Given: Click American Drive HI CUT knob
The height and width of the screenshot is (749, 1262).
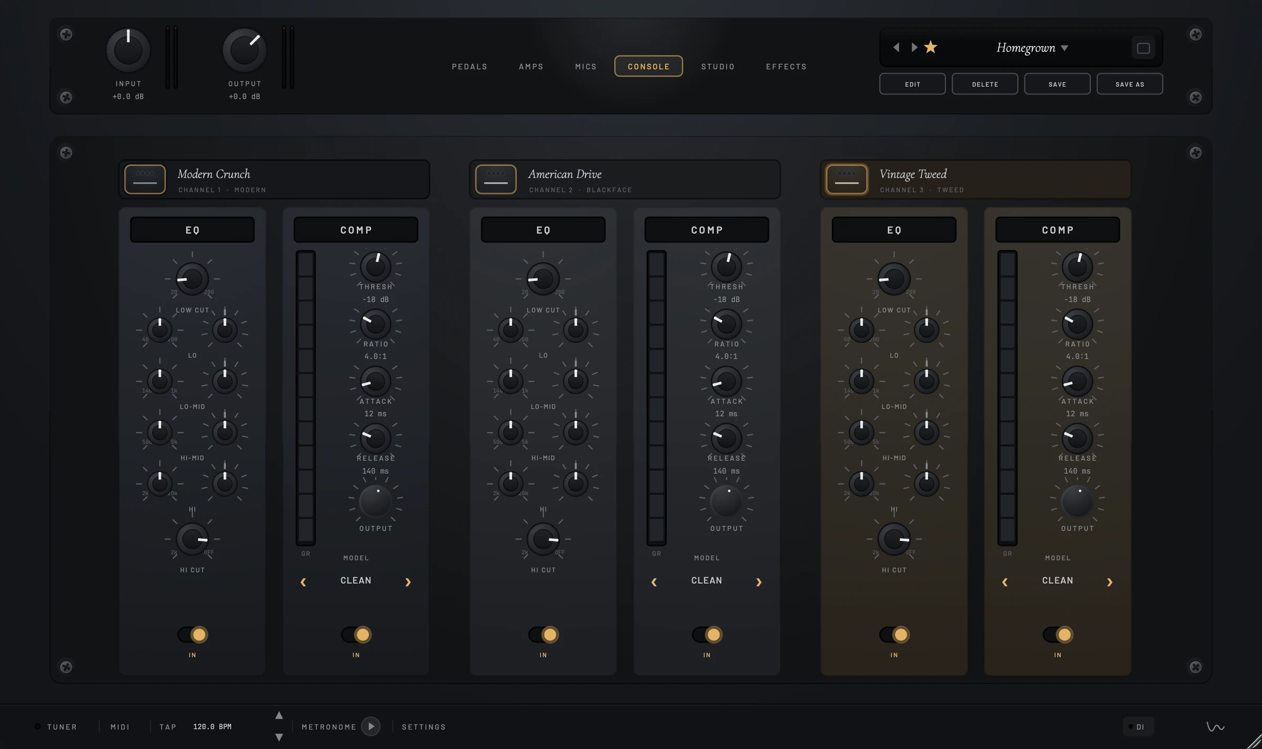Looking at the screenshot, I should (543, 539).
